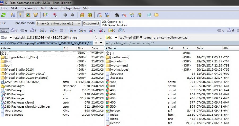
Task: Switch to brief file names view icon
Action: (x=13, y=15)
